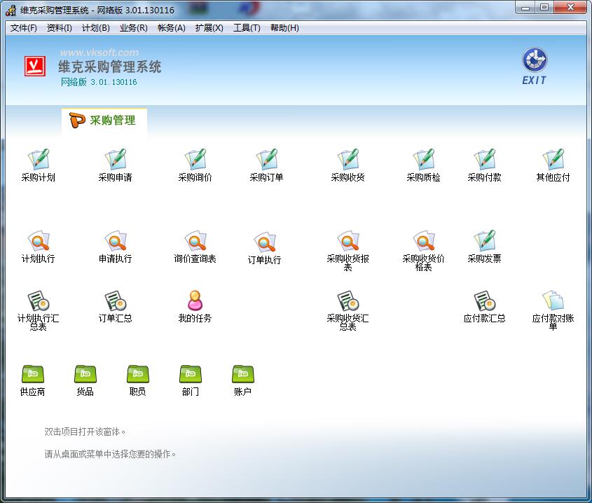Open the 采购申请 icon
Viewport: 592px width, 503px height.
(x=116, y=159)
